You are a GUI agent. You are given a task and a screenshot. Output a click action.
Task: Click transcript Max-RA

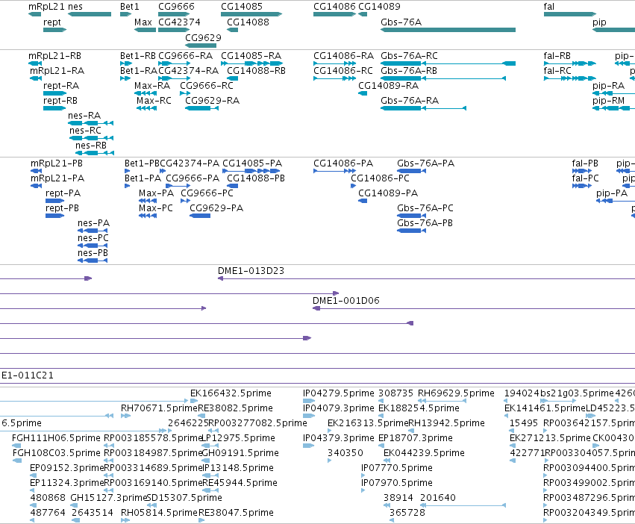(152, 86)
